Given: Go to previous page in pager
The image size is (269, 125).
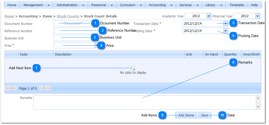Looking at the screenshot, I should (x=15, y=88).
